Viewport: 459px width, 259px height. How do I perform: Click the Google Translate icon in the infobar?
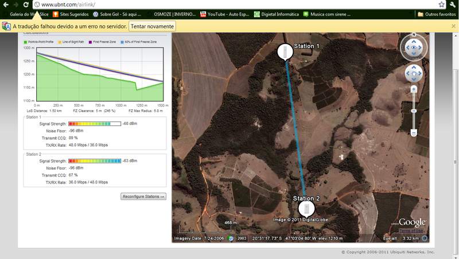pyautogui.click(x=6, y=26)
